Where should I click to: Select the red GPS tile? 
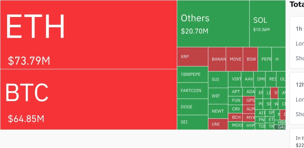[249, 100]
